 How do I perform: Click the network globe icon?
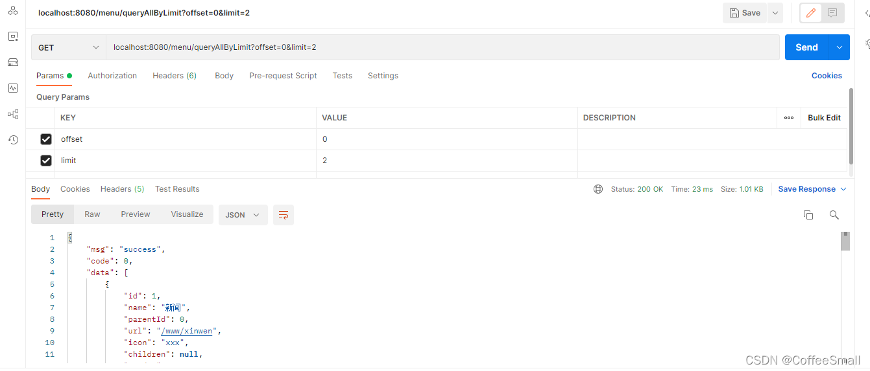(598, 189)
